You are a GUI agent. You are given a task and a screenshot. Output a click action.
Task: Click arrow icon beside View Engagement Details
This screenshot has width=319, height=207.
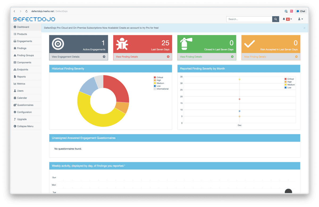click(104, 57)
